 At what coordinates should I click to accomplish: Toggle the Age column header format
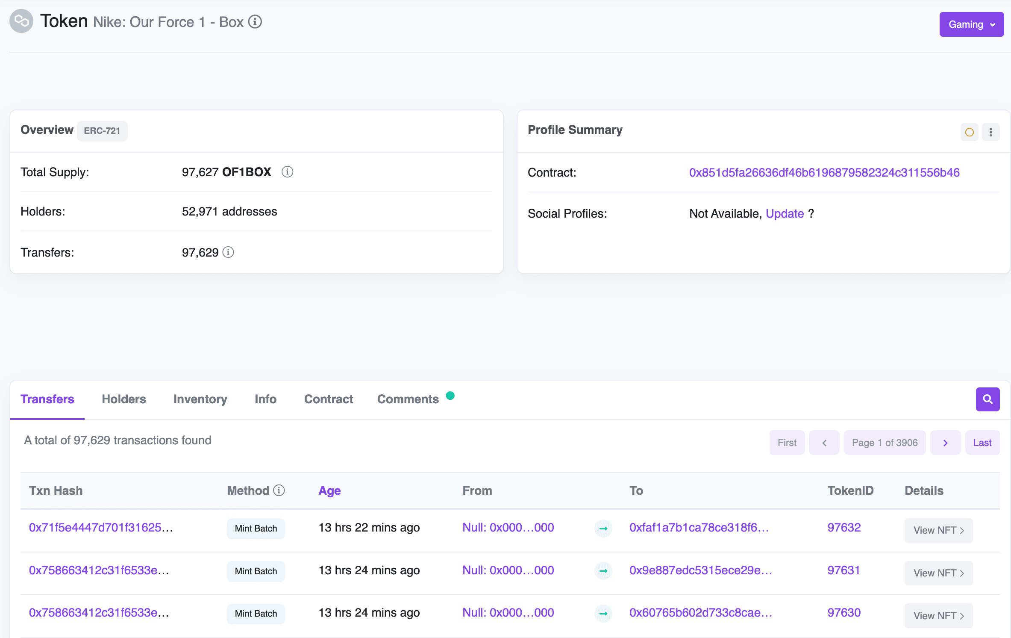tap(329, 490)
